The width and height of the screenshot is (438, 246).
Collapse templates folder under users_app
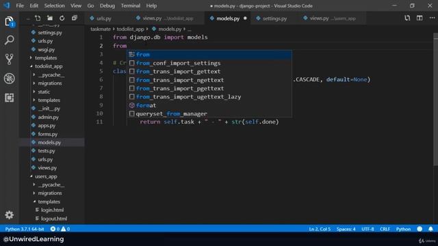[x=49, y=202]
